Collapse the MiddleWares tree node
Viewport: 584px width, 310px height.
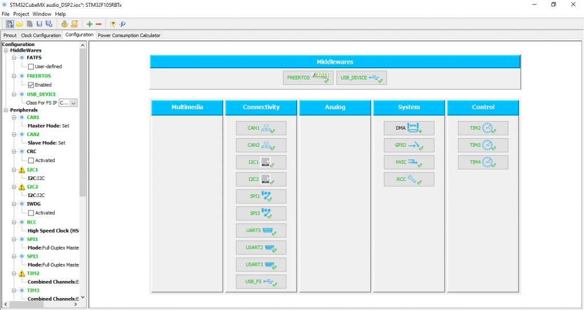tap(6, 50)
